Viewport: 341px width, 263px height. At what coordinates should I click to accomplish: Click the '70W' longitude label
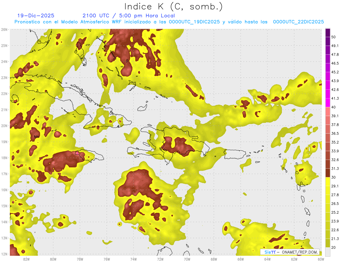pos(187,259)
